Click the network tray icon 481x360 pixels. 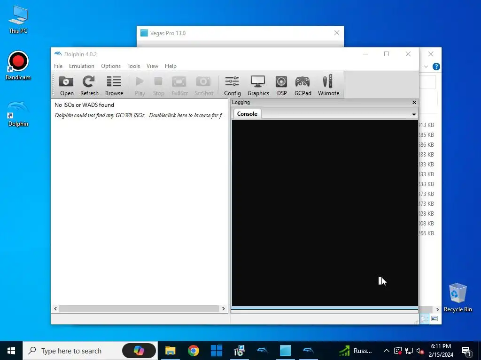(x=409, y=351)
